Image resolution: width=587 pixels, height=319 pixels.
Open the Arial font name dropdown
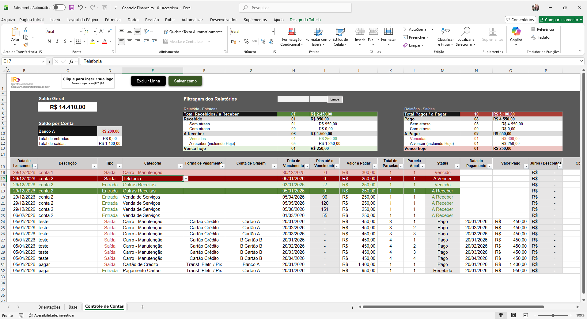point(81,32)
